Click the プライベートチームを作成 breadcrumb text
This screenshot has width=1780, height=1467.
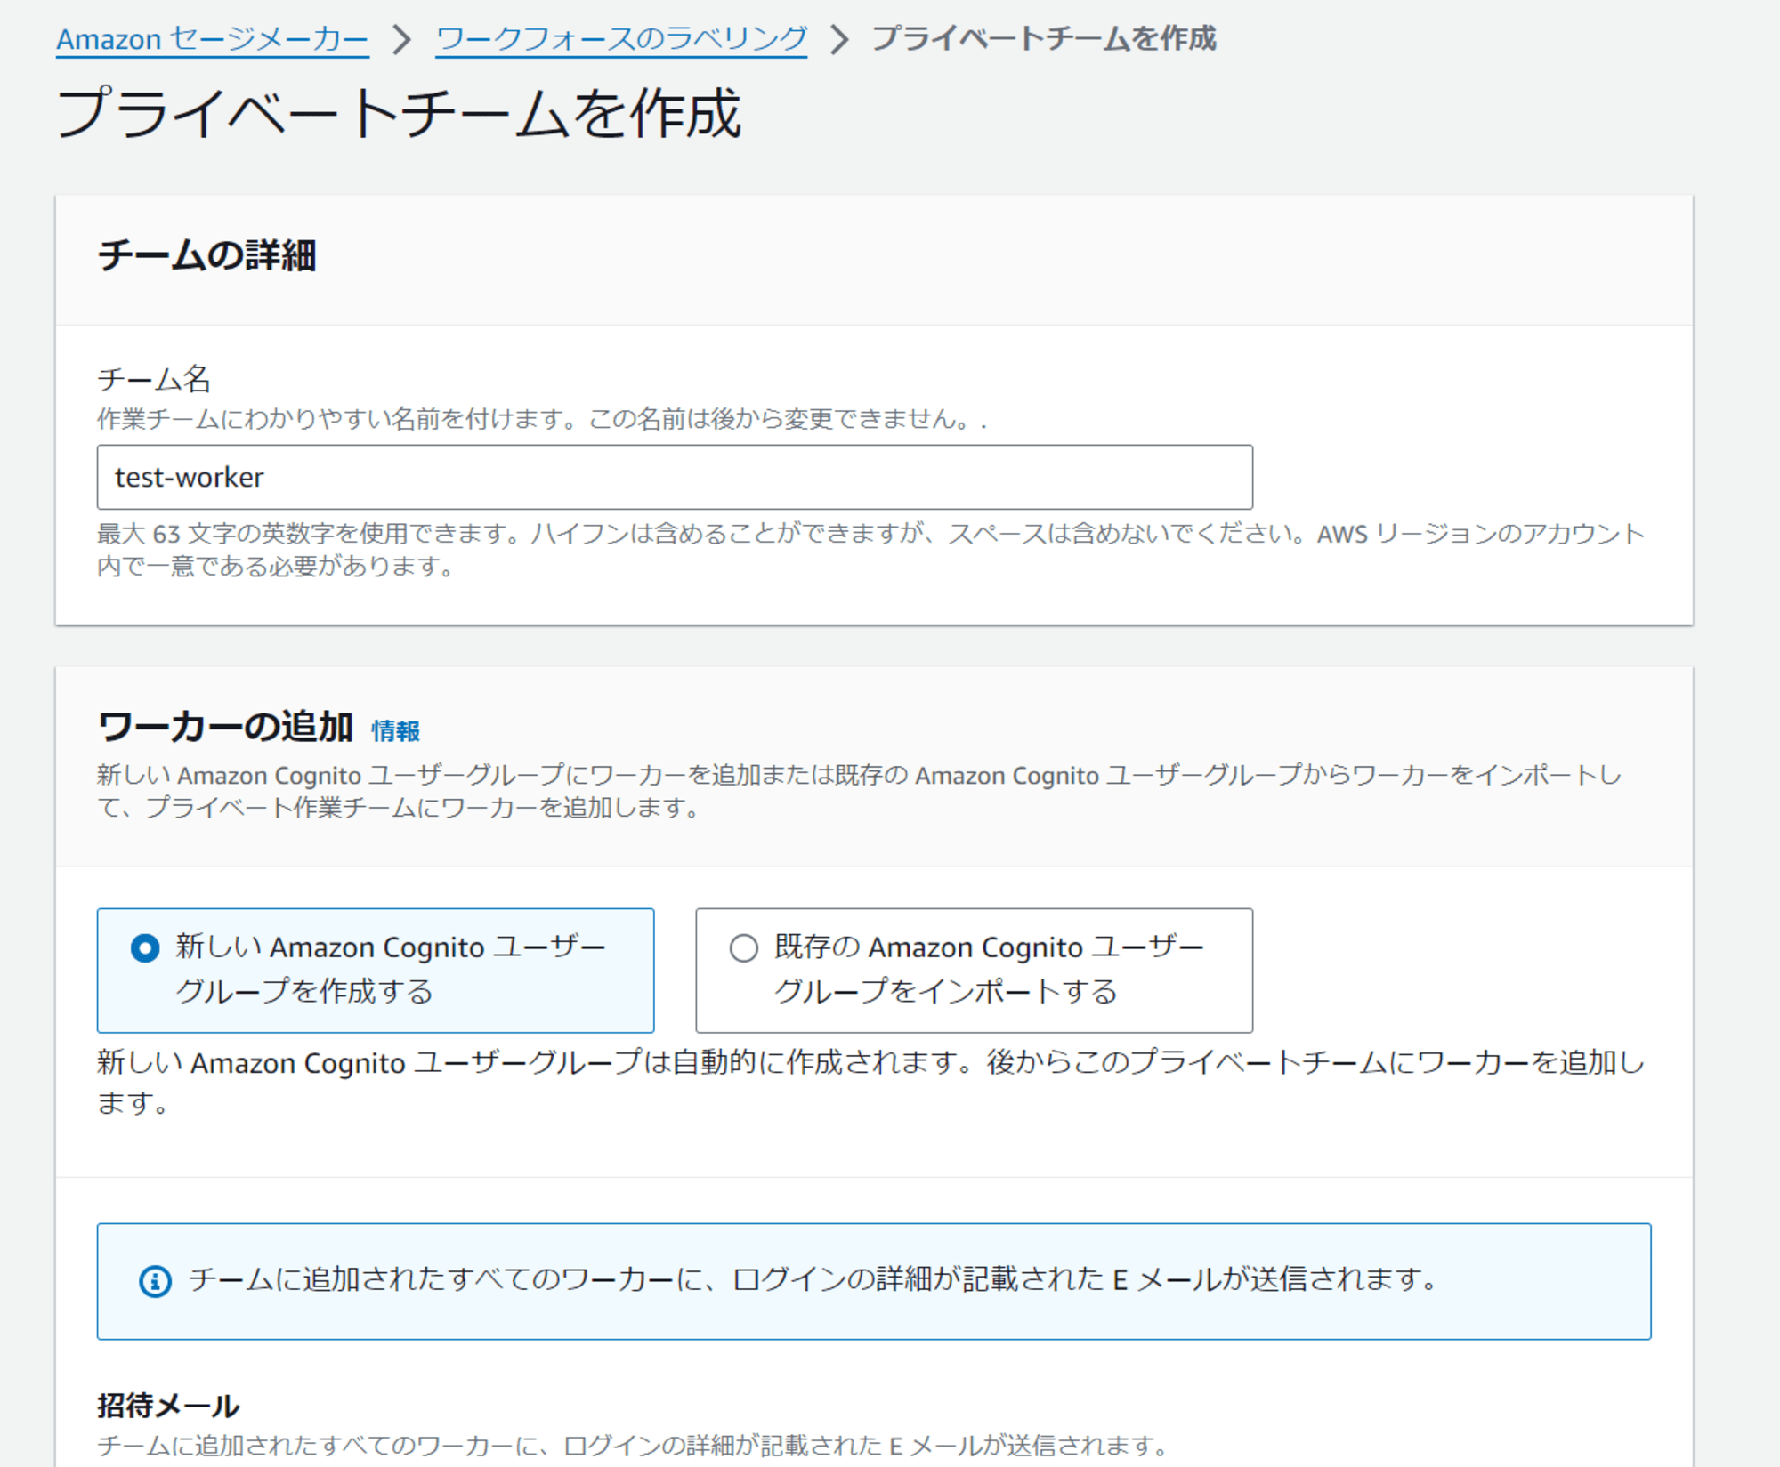(x=1043, y=38)
